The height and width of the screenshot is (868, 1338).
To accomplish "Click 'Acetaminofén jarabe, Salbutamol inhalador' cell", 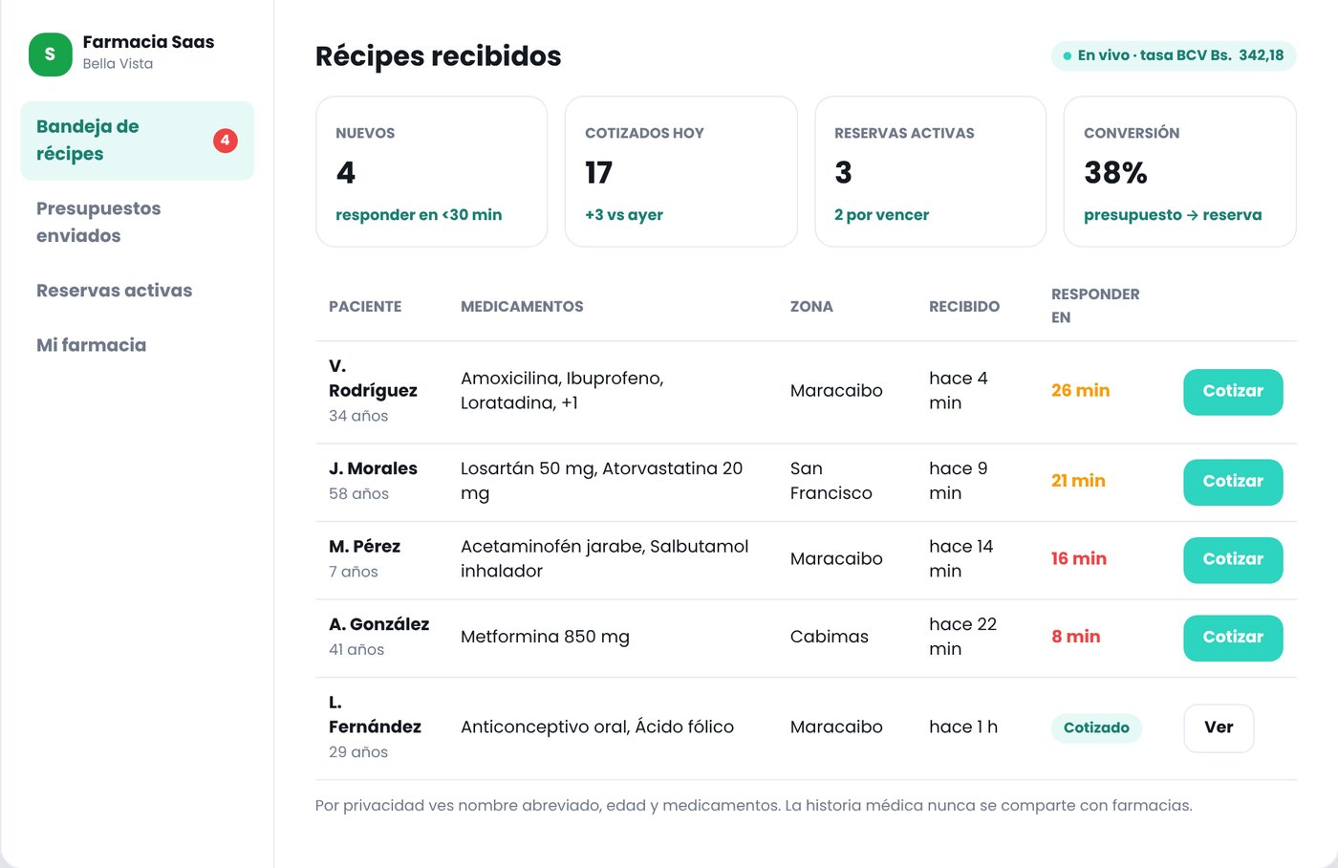I will pyautogui.click(x=604, y=559).
